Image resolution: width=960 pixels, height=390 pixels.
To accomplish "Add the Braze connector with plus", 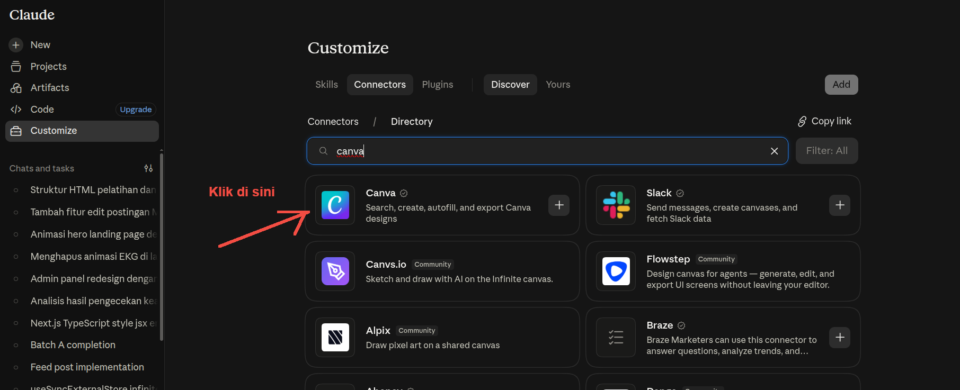I will 840,338.
